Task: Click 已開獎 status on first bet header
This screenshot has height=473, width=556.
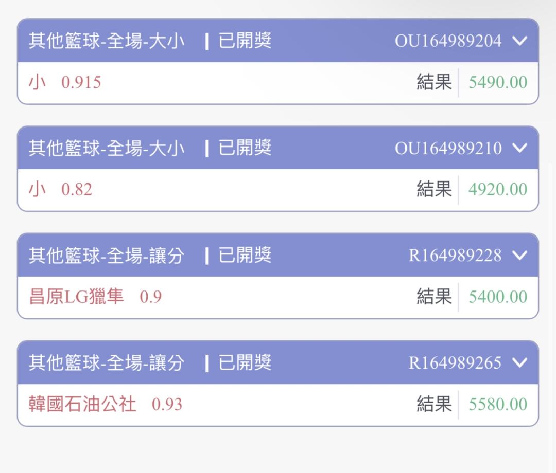Action: [x=245, y=41]
